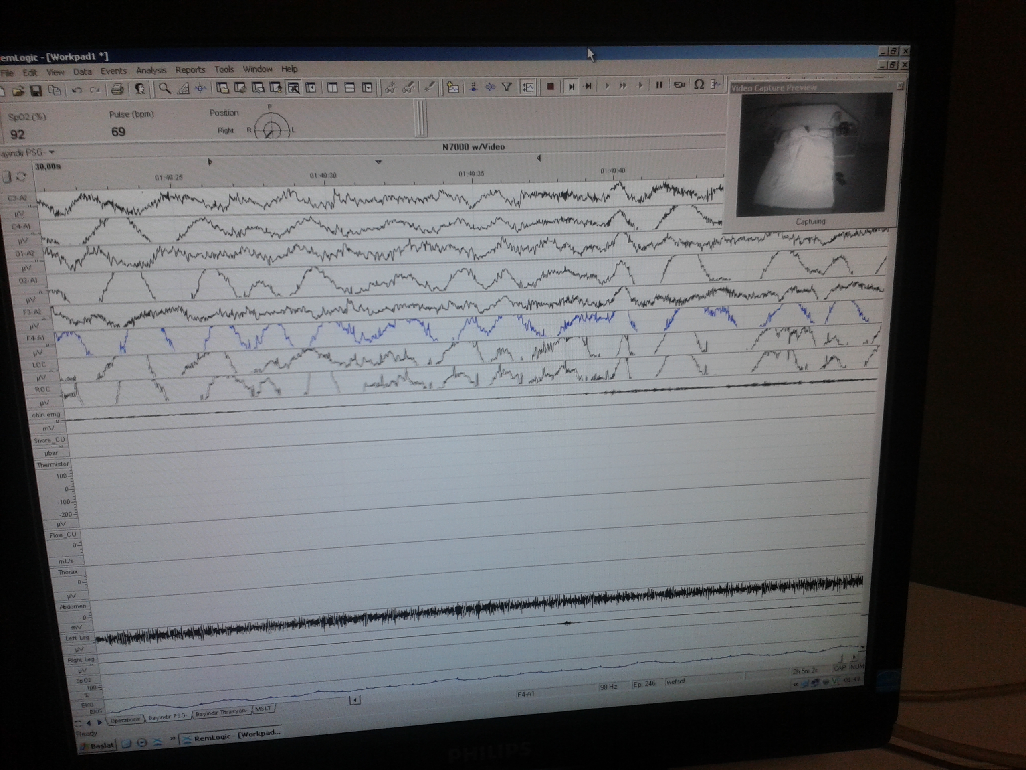Click the Open folder toolbar icon
1026x770 pixels.
click(x=18, y=91)
